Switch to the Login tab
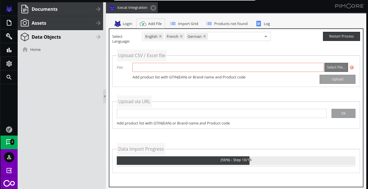368x189 pixels. pos(123,24)
